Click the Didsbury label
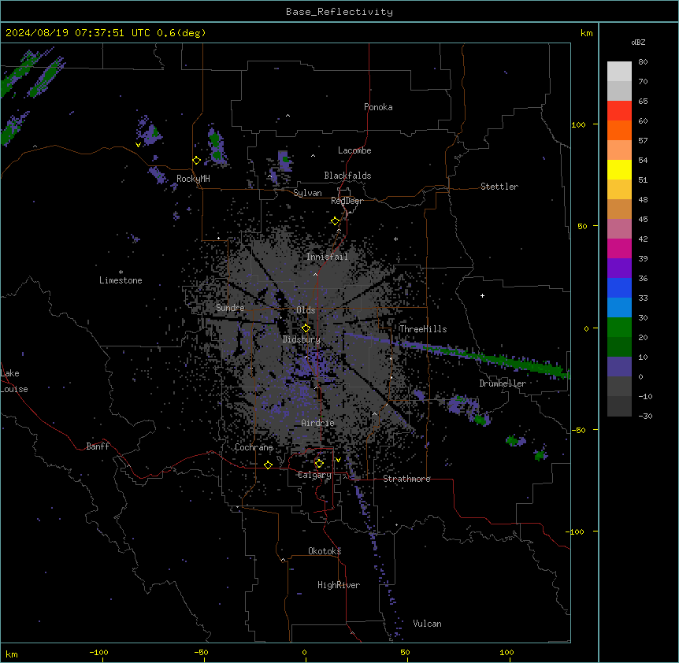 point(302,339)
